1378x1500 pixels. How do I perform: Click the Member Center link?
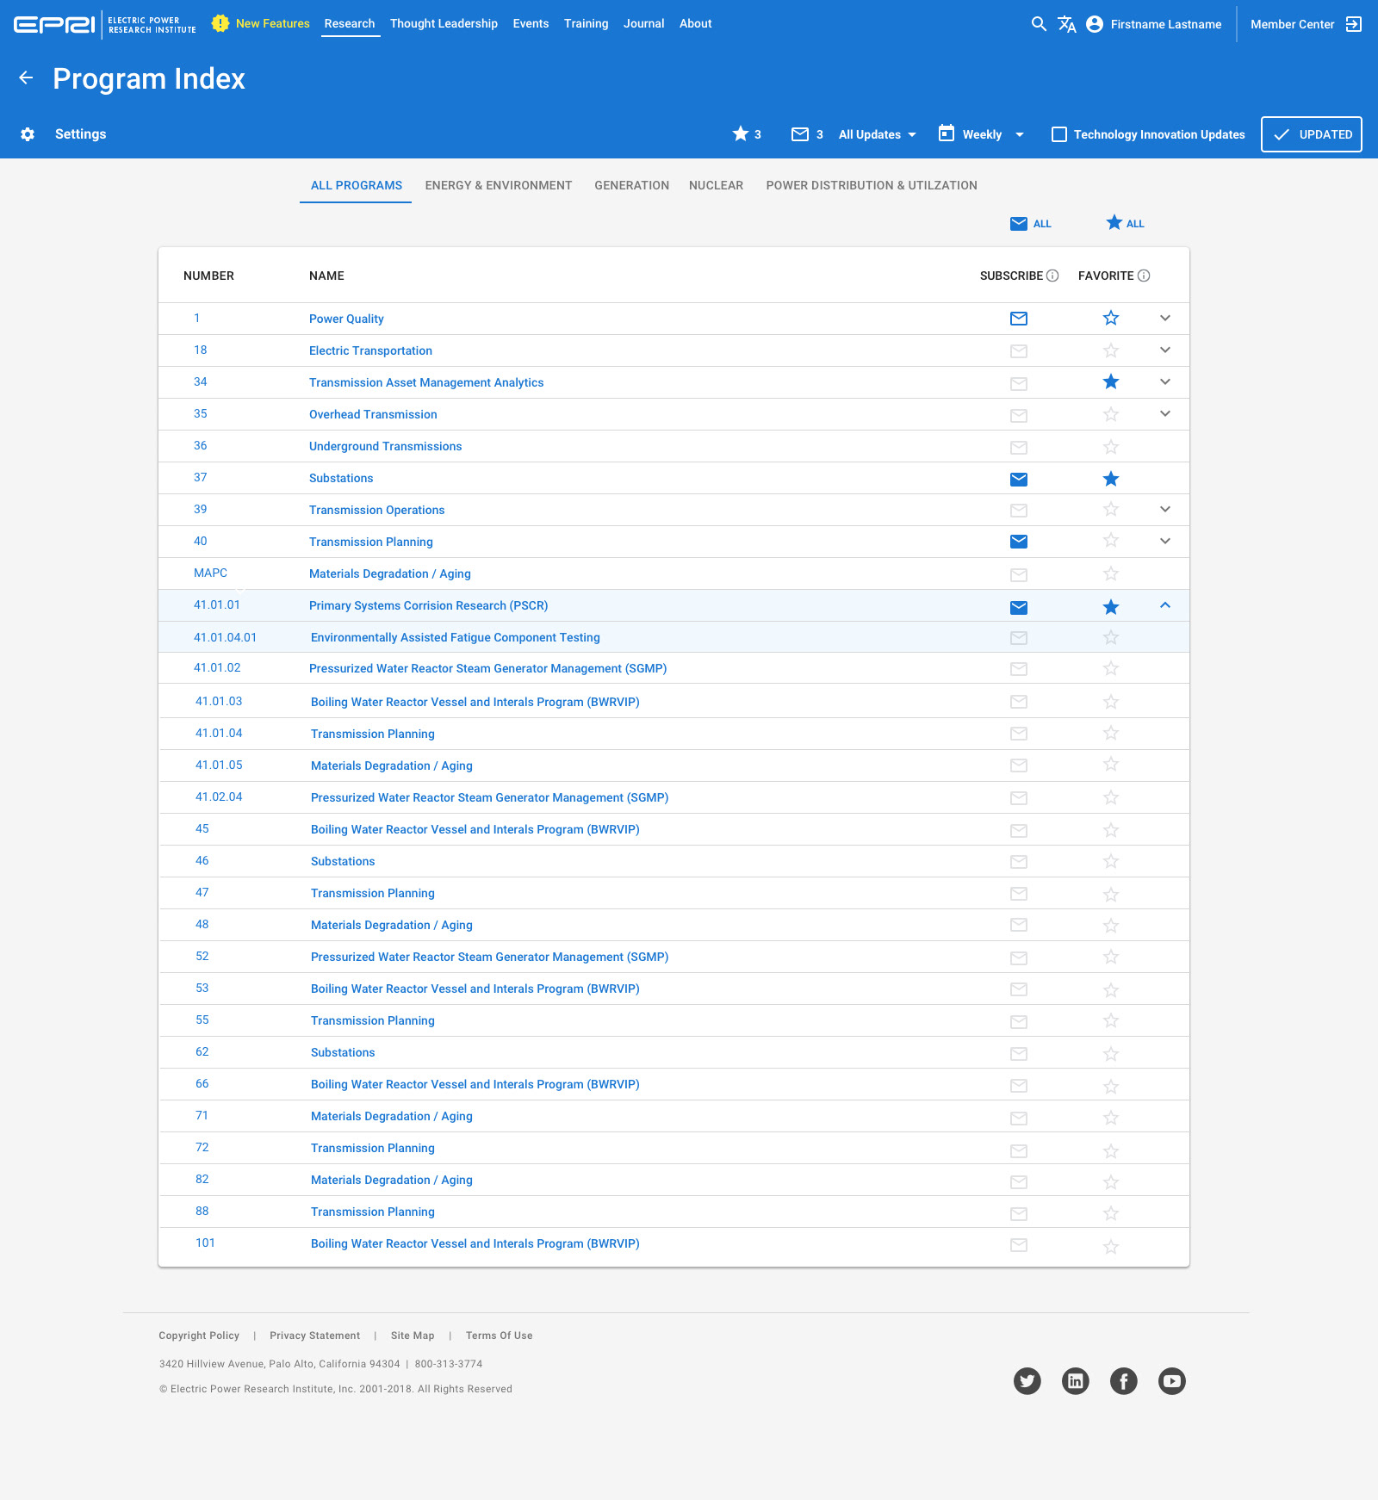pyautogui.click(x=1293, y=24)
